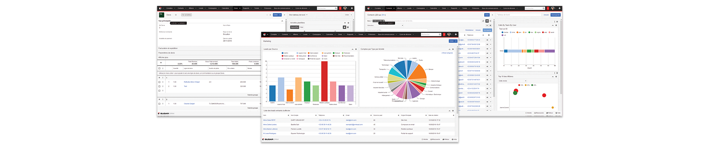Click the plus quick-create icon in Devis window

[352, 8]
